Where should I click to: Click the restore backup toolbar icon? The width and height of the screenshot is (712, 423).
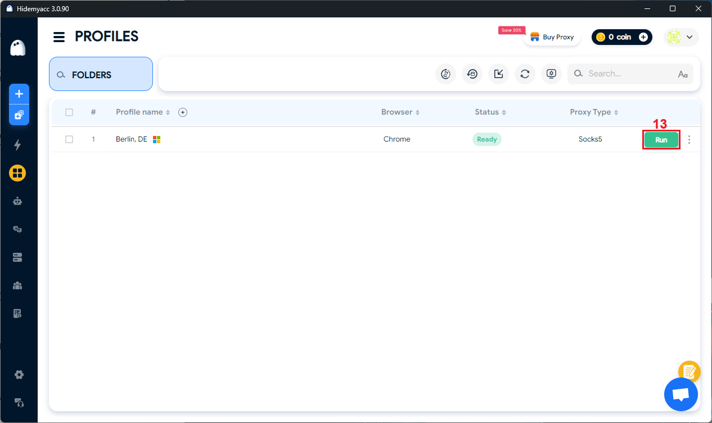pyautogui.click(x=472, y=74)
